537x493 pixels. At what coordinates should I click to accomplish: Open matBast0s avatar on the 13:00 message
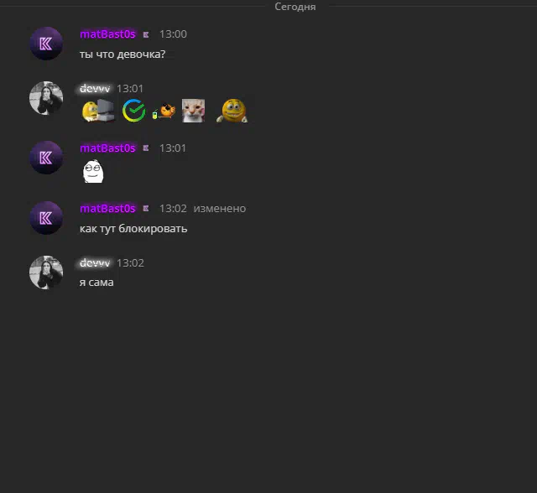tap(46, 44)
